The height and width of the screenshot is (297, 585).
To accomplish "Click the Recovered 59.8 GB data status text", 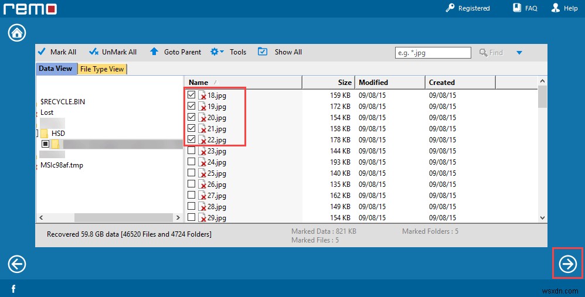I will (x=129, y=234).
